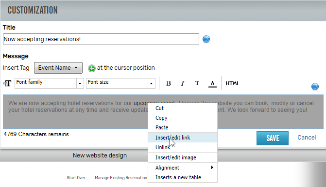Click Manage Existing Reservation link

(x=121, y=178)
